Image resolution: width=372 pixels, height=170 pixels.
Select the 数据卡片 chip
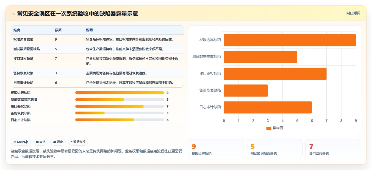78,142
